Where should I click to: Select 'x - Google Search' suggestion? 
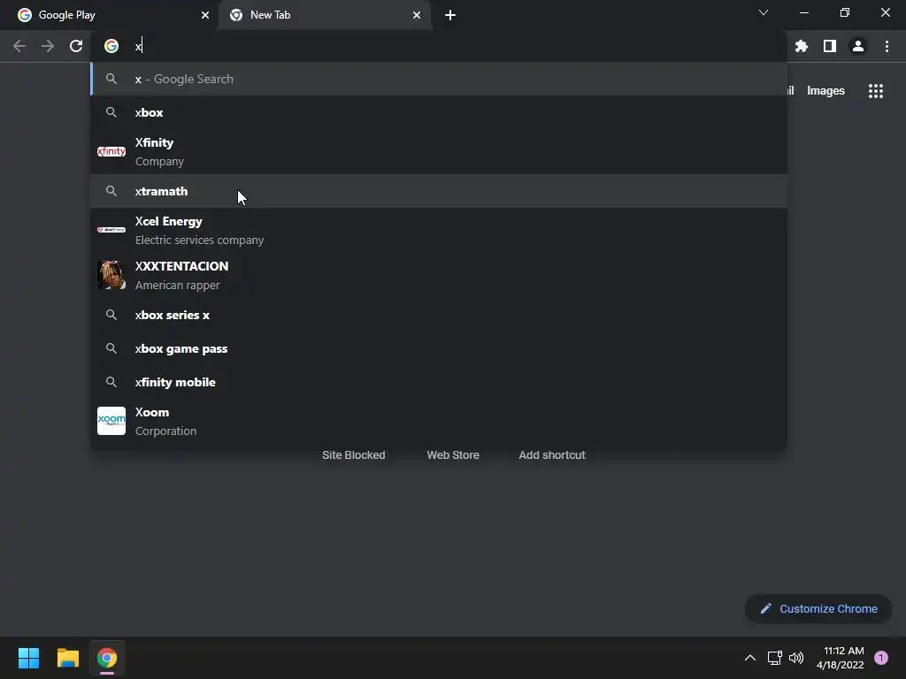tap(439, 79)
